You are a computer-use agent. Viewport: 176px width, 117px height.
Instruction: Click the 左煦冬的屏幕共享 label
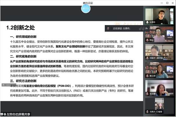(18, 114)
